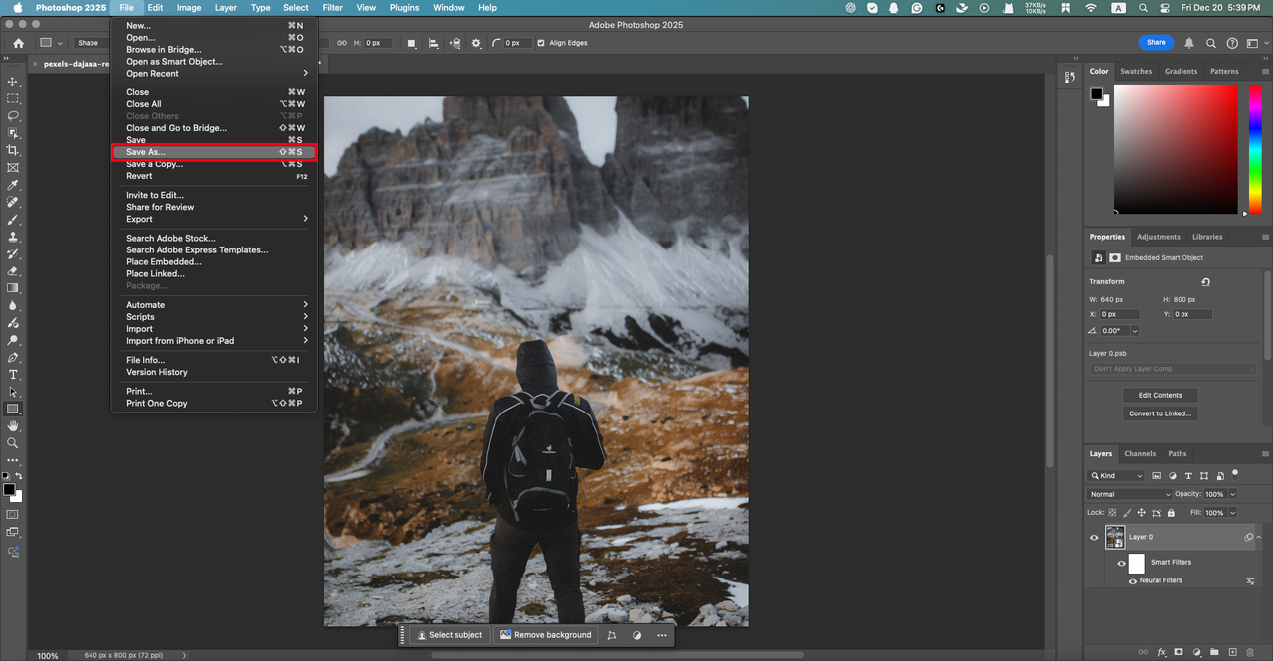1273x661 pixels.
Task: Toggle lock position for layer
Action: click(x=1142, y=513)
